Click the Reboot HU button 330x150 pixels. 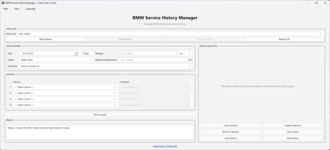tap(284, 39)
